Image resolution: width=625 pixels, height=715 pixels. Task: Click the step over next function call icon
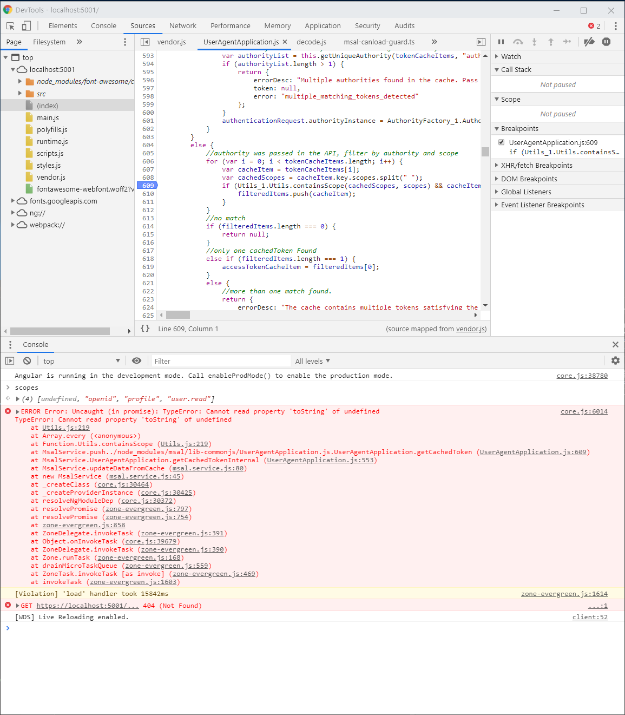pyautogui.click(x=518, y=42)
